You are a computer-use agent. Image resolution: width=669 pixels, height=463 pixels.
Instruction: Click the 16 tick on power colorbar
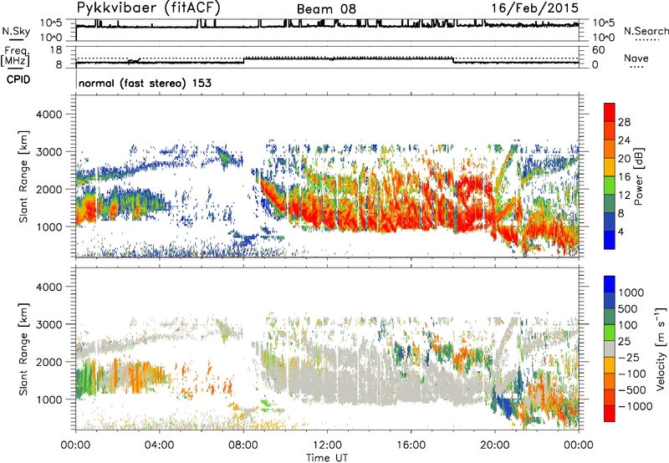(x=624, y=177)
